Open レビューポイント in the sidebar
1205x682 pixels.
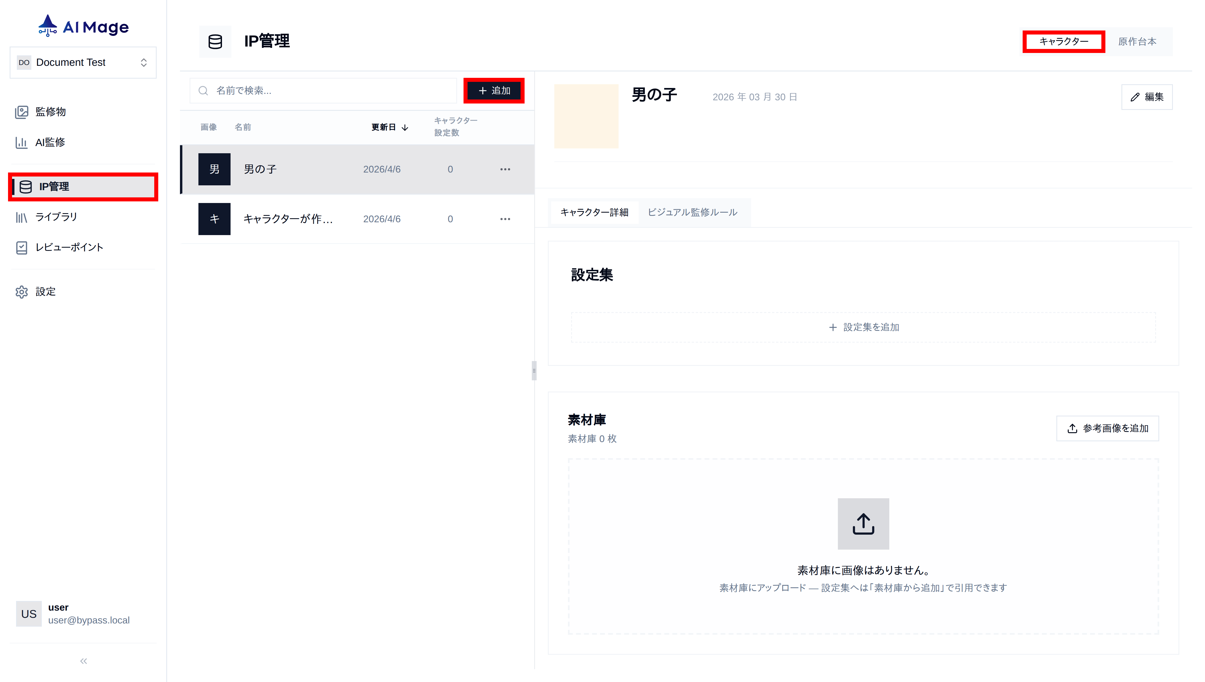pyautogui.click(x=83, y=247)
